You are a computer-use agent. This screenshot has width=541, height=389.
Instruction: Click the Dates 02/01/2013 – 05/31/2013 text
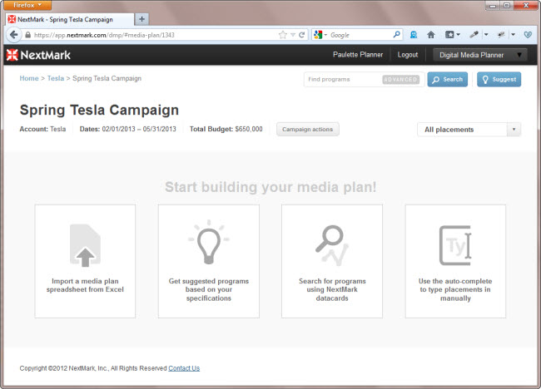127,129
